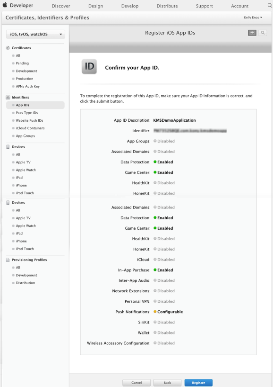Click the Back button
Image resolution: width=273 pixels, height=387 pixels.
coord(167,383)
